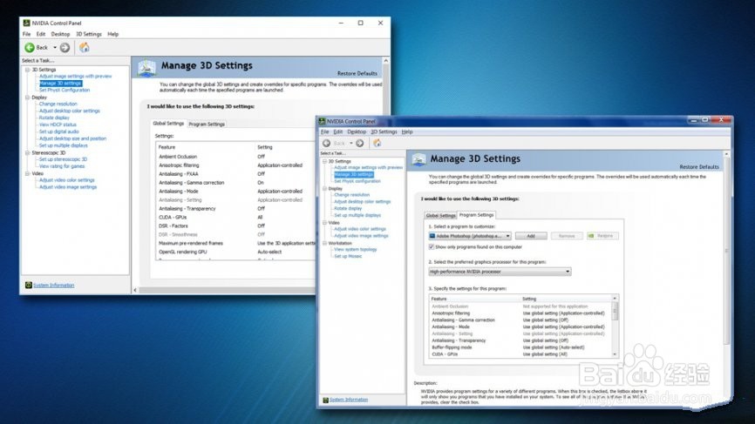Open Help menu in front NVIDIA window
Image resolution: width=755 pixels, height=424 pixels.
(x=407, y=131)
